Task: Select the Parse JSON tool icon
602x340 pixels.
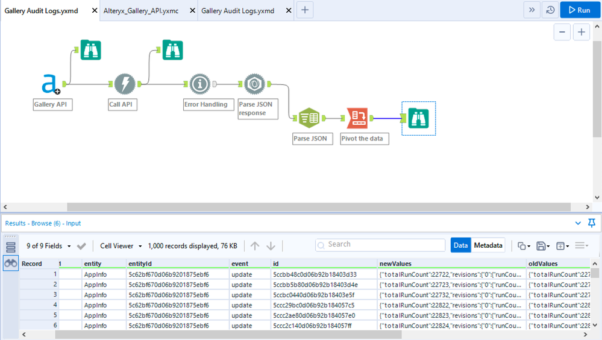Action: tap(309, 119)
